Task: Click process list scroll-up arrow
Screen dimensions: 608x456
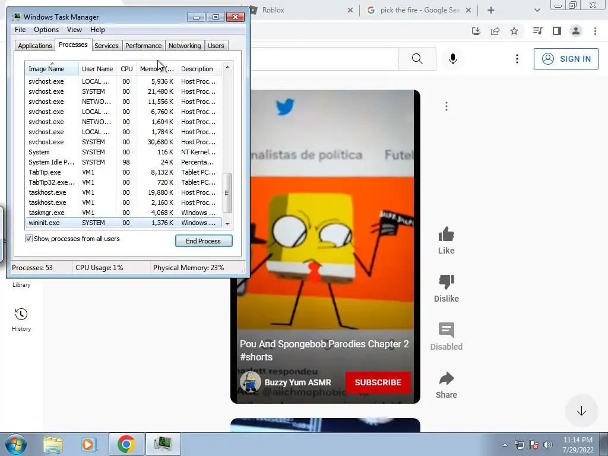Action: coord(227,68)
